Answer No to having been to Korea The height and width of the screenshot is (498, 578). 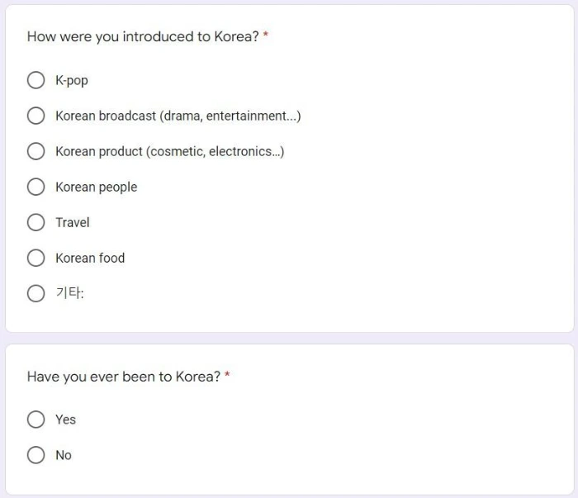tap(36, 455)
